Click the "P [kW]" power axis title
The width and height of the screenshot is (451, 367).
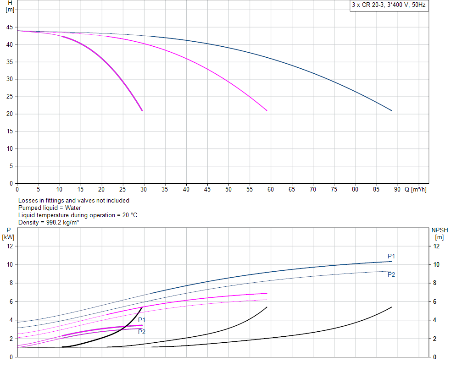[x=8, y=234]
